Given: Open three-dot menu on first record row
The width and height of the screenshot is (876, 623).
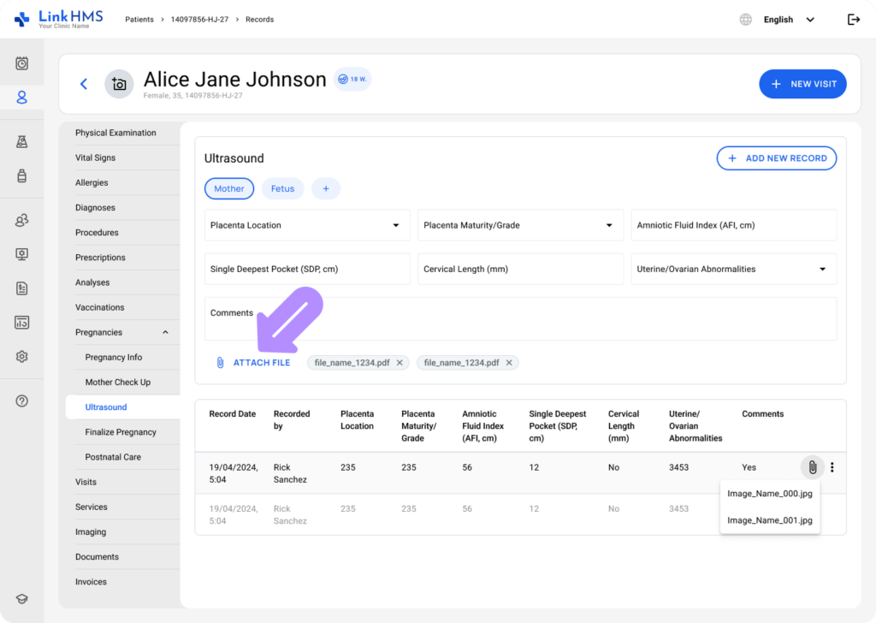Looking at the screenshot, I should click(832, 467).
